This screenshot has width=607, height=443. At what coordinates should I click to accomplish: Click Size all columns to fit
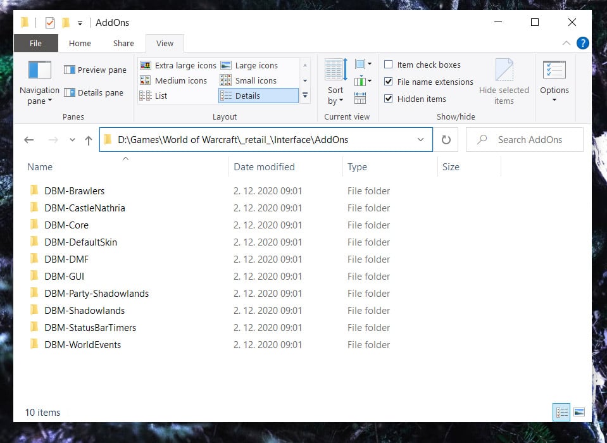[x=360, y=98]
